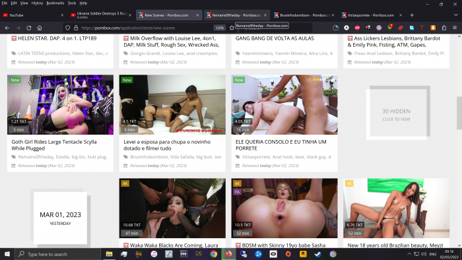Reset the 120% zoom level indicator
The image size is (462, 260).
[220, 28]
